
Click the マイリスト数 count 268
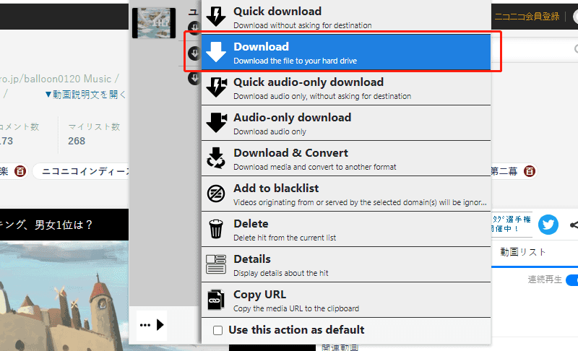click(x=77, y=141)
